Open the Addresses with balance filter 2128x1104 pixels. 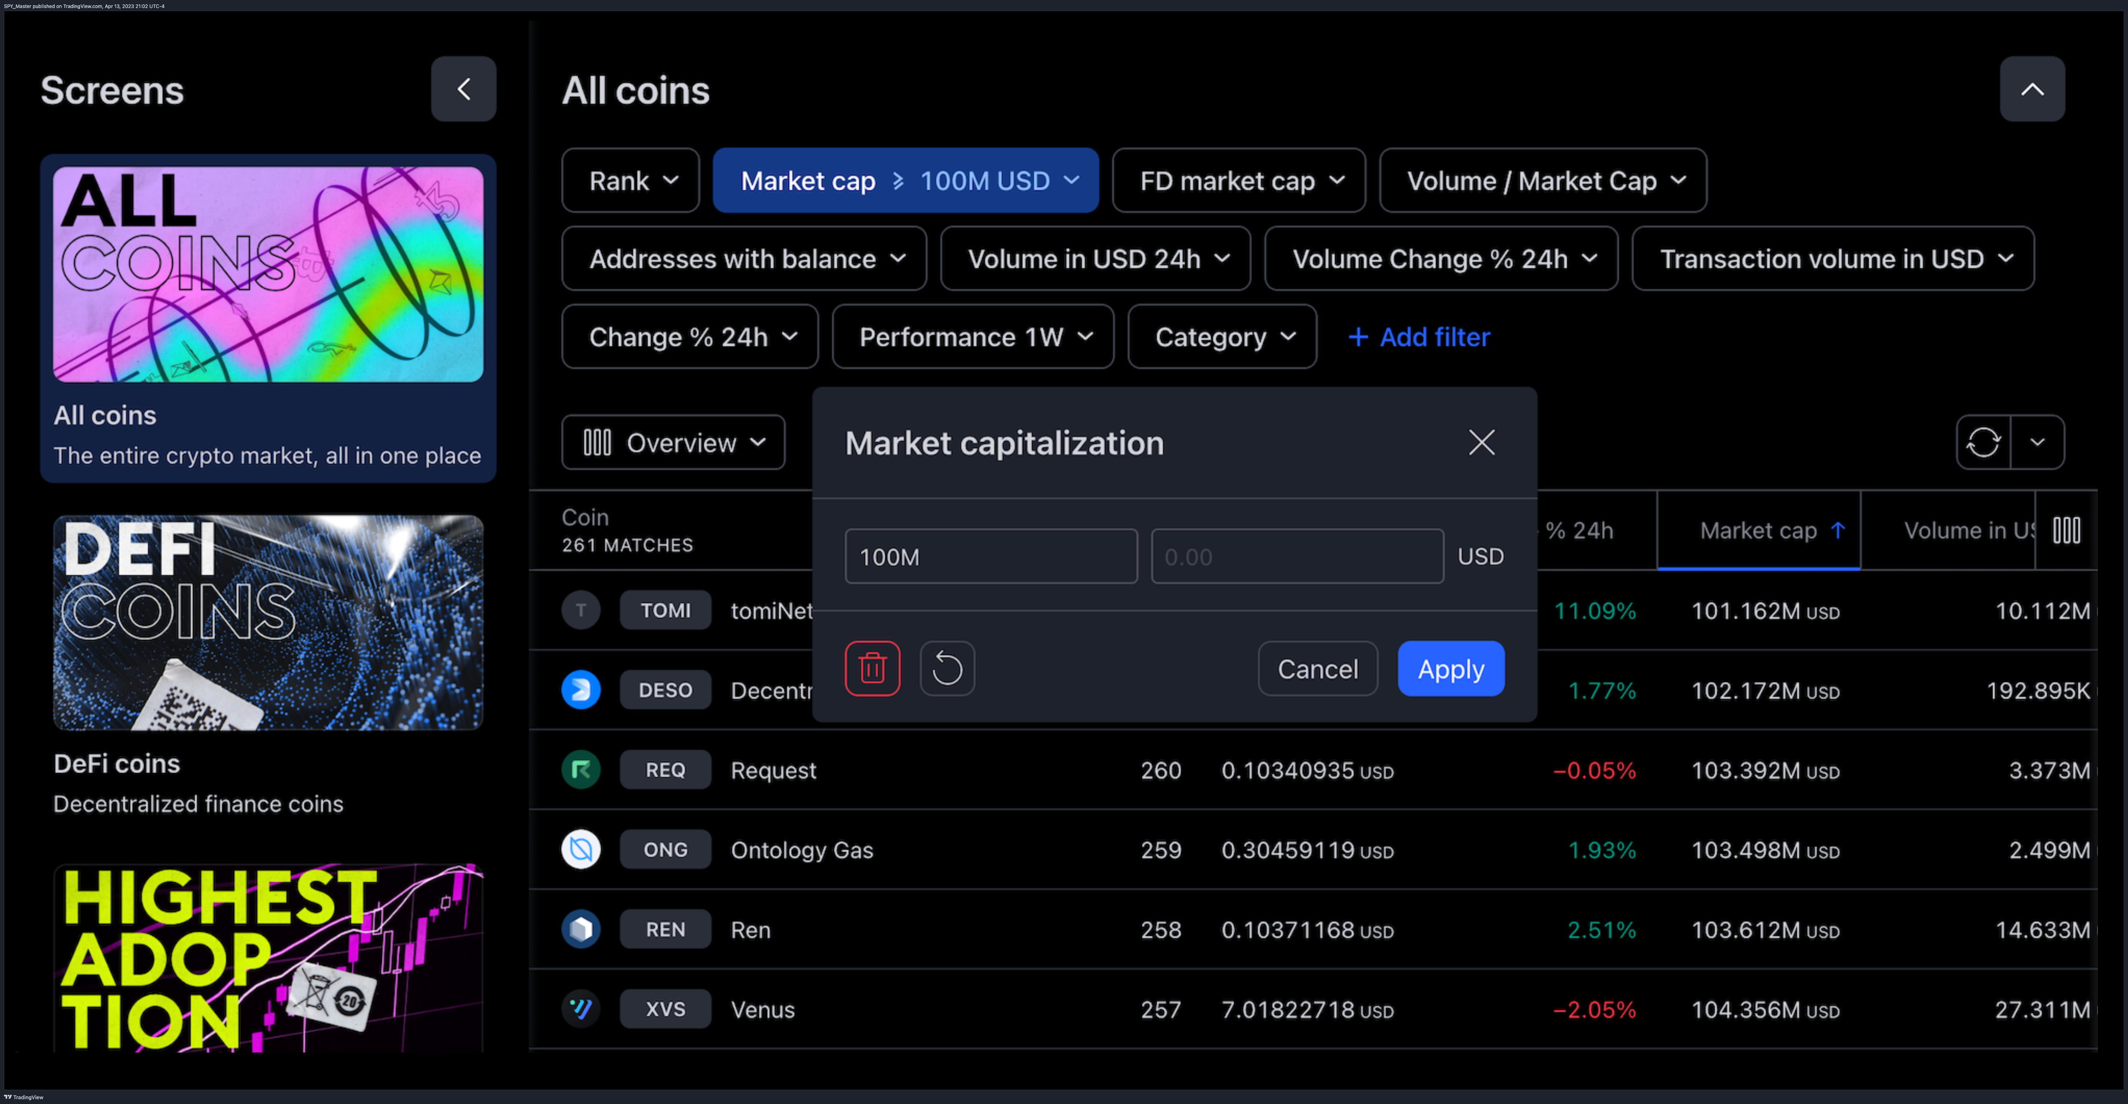(743, 259)
